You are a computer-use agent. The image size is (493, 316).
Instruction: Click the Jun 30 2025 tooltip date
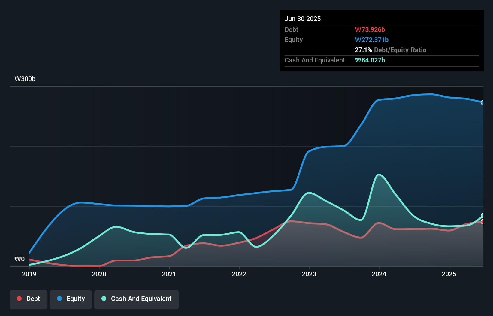click(303, 19)
